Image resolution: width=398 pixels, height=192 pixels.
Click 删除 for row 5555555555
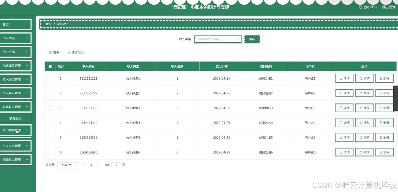[x=384, y=138]
